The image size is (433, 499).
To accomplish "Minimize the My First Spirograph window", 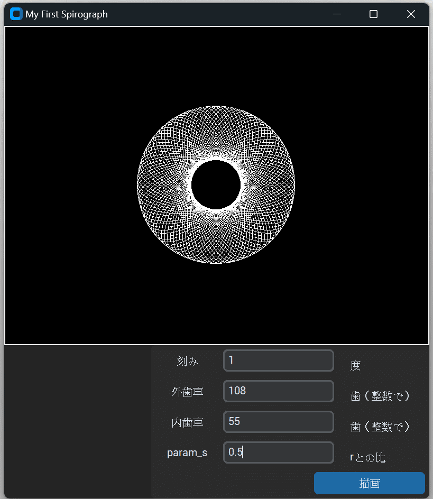I will (337, 14).
